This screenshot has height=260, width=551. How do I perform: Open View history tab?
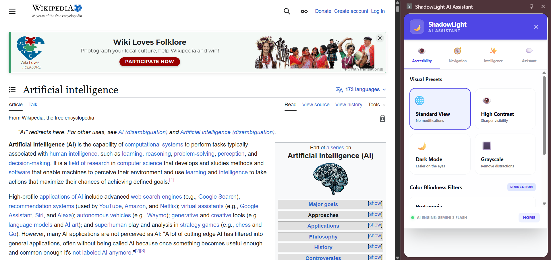click(349, 105)
